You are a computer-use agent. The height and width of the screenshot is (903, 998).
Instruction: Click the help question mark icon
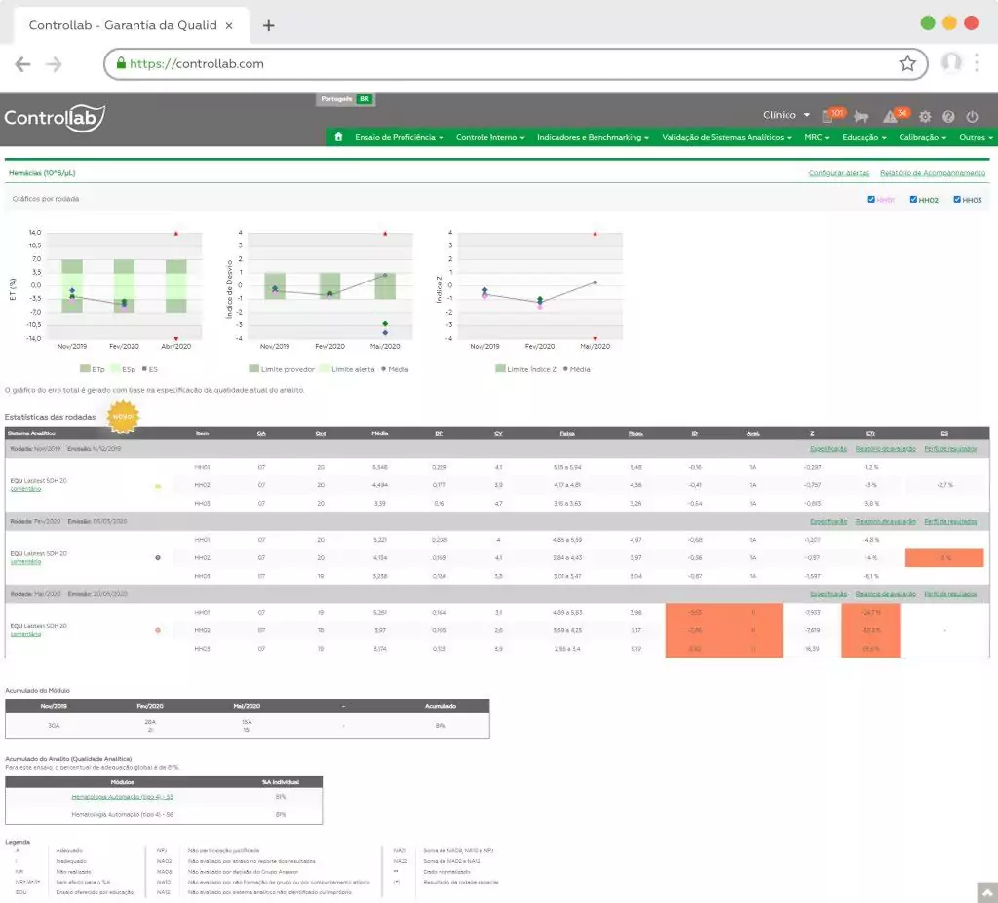point(948,116)
